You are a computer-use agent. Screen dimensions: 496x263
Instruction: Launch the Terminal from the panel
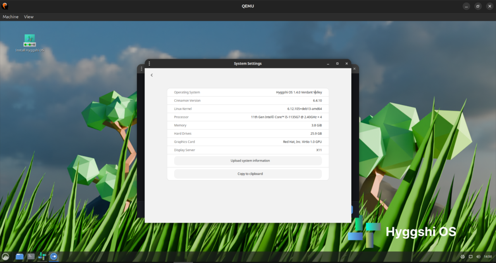(x=31, y=256)
